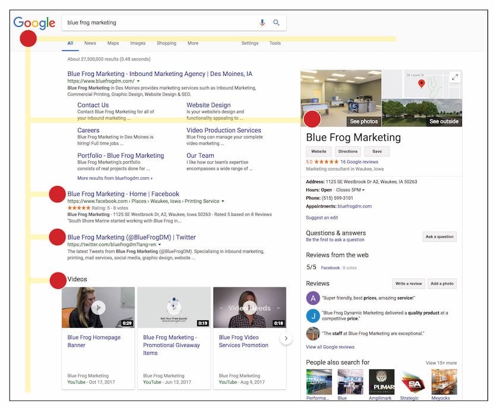Click the Website button in knowledge panel
The height and width of the screenshot is (408, 494).
(x=318, y=151)
